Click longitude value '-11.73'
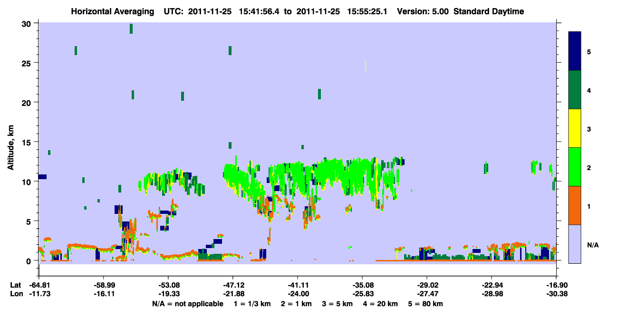 coord(39,294)
